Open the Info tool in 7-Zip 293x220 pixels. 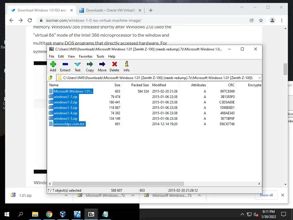tap(126, 66)
